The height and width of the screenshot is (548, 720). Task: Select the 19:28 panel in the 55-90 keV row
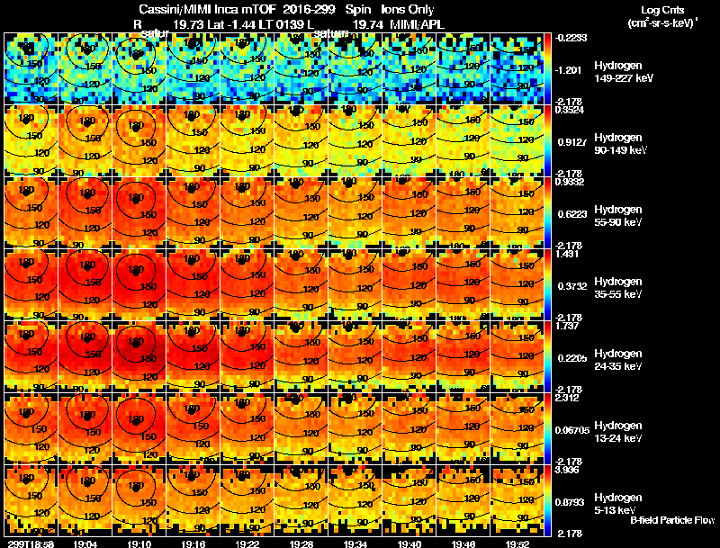click(x=301, y=213)
